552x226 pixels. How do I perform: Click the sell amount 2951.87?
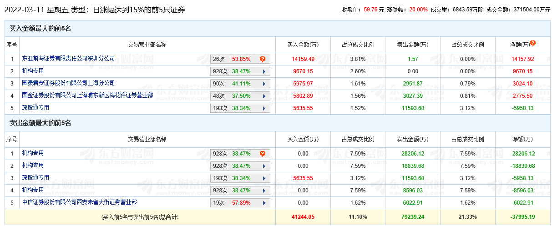coord(413,84)
